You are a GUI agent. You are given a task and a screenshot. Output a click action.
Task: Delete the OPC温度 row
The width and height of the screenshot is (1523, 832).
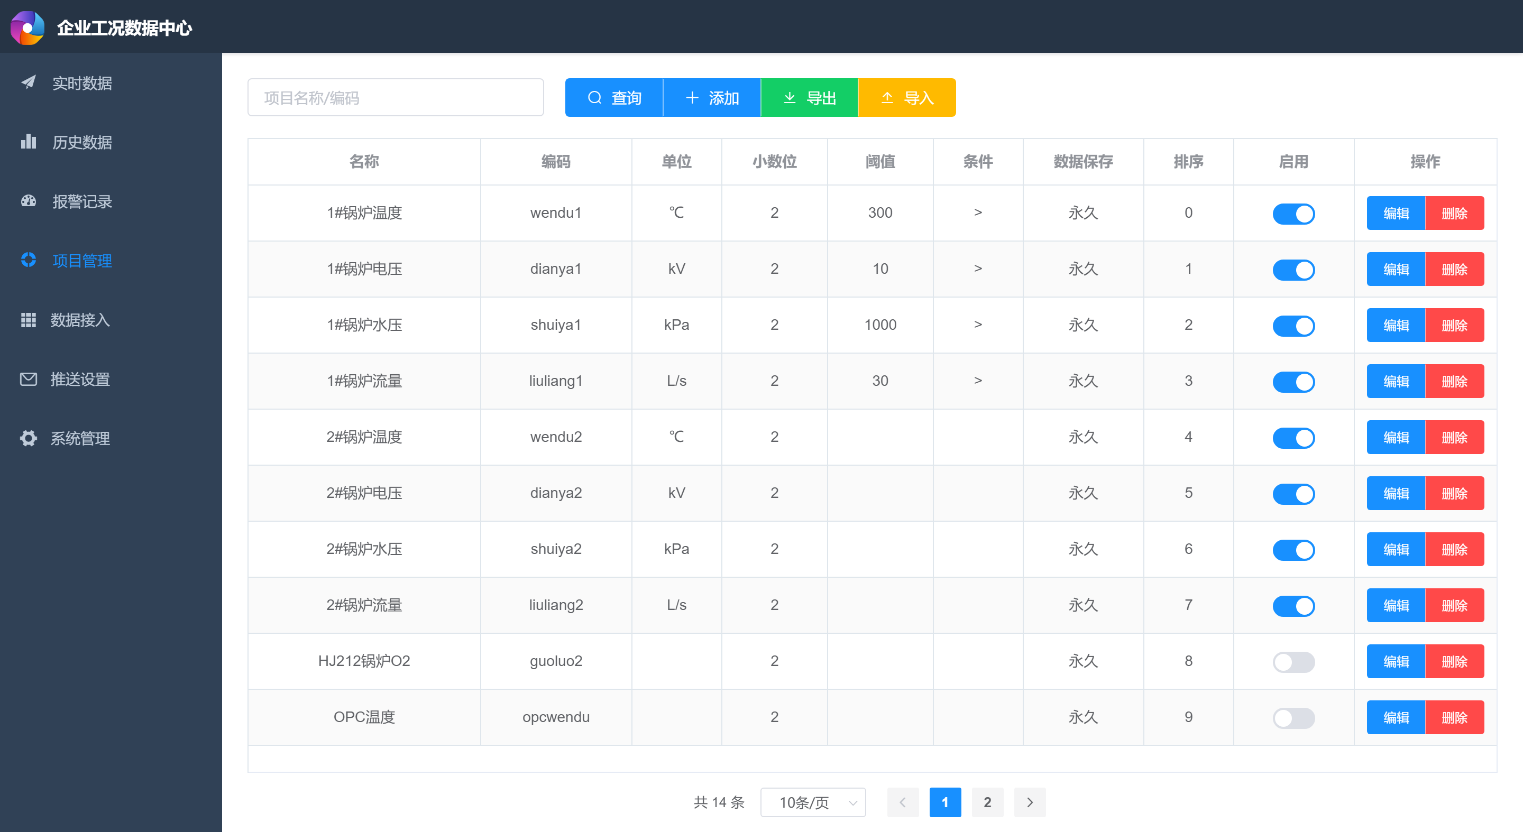tap(1454, 717)
